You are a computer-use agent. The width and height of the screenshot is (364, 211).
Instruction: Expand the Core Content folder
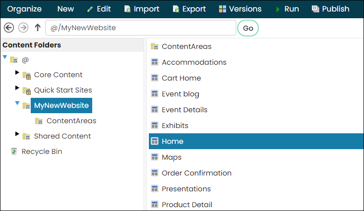17,72
